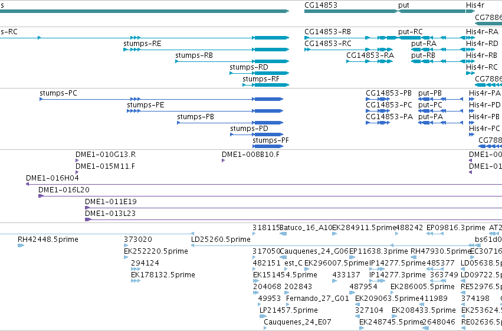Select the EK284911.5prime EST
This screenshot has width=502, height=331.
[x=334, y=234]
